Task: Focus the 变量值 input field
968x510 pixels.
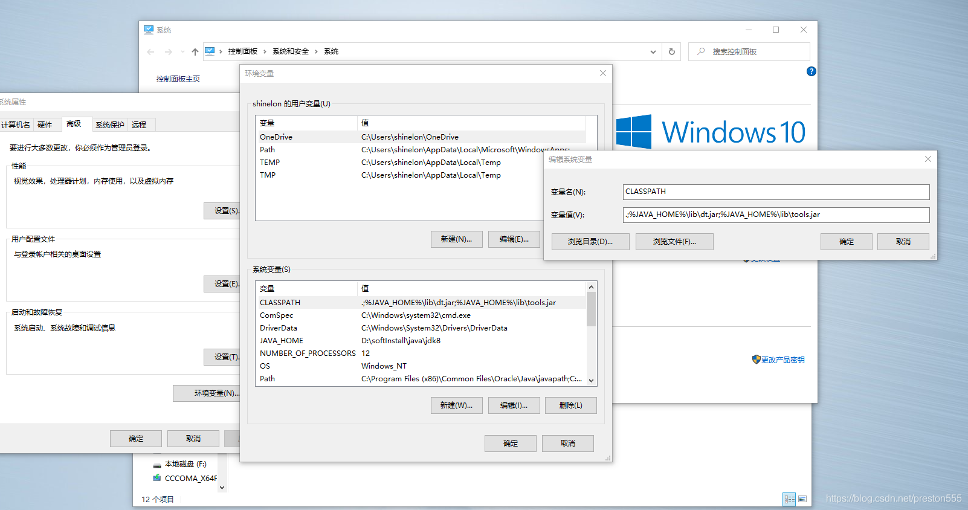Action: (x=776, y=215)
